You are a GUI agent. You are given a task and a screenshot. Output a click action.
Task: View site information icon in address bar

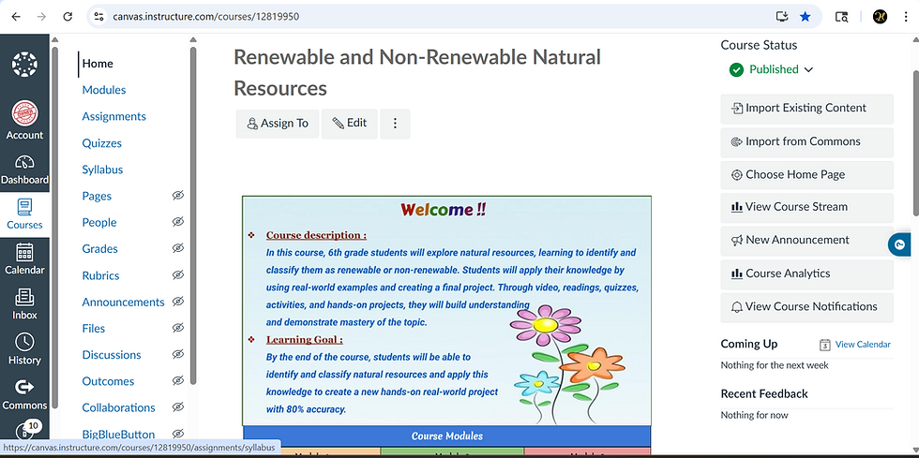coord(98,17)
